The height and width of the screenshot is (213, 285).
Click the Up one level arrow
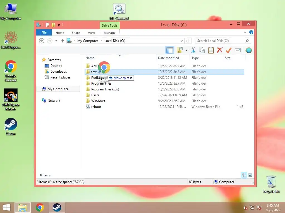click(x=63, y=41)
